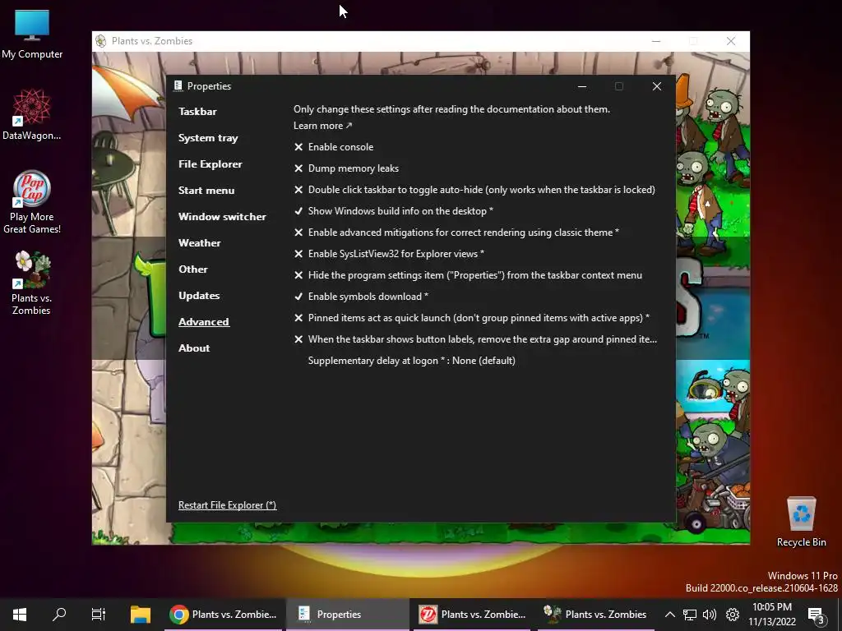Launch the DataWagon desktop shortcut

pyautogui.click(x=32, y=115)
